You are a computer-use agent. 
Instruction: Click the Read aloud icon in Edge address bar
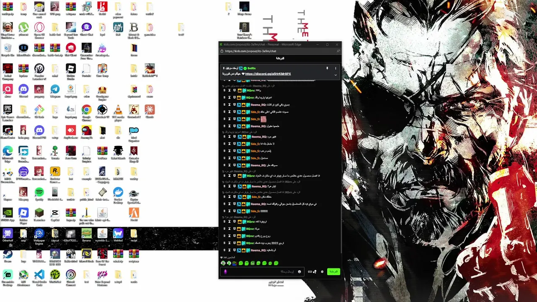tap(338, 51)
